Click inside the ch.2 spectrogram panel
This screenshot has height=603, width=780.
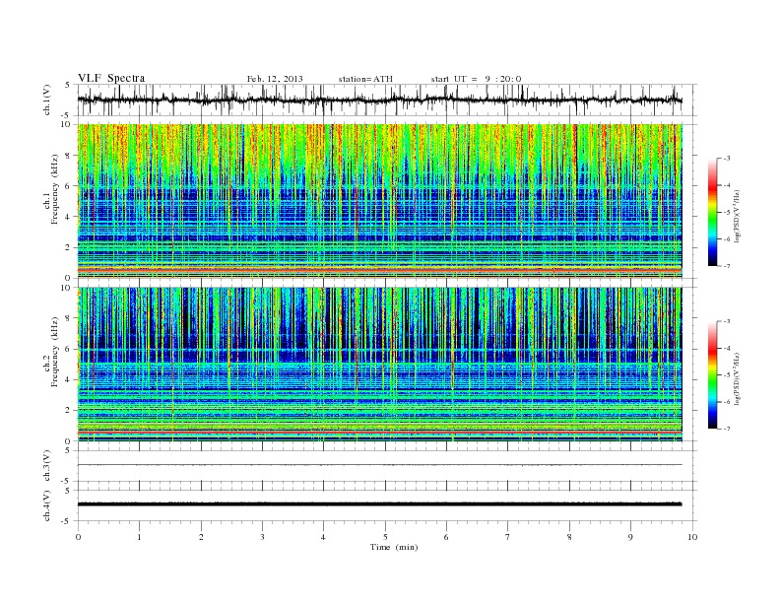point(379,365)
